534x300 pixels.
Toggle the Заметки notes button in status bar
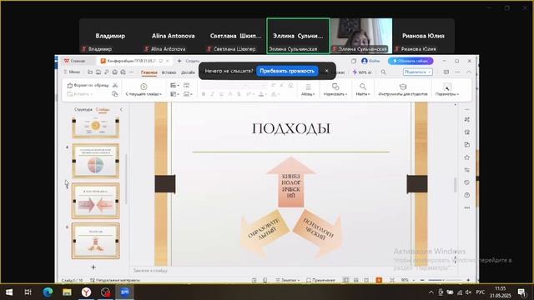tap(288, 280)
